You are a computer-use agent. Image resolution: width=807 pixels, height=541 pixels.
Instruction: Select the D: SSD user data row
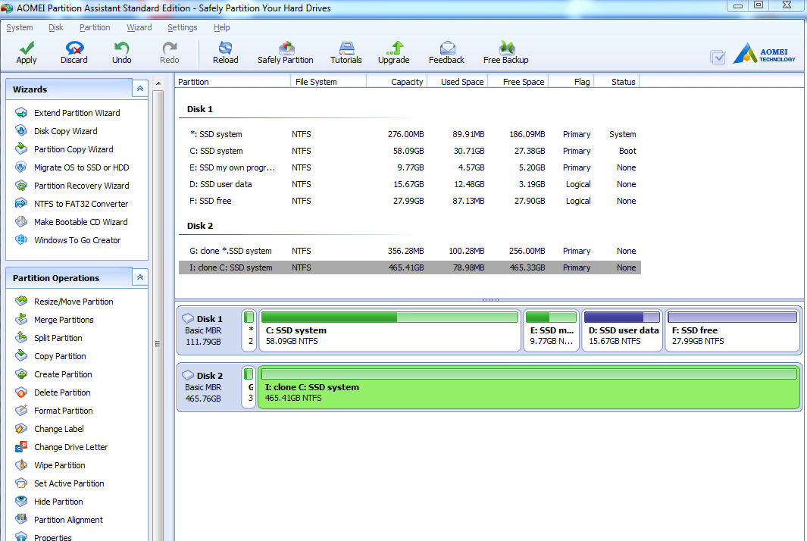click(x=410, y=184)
